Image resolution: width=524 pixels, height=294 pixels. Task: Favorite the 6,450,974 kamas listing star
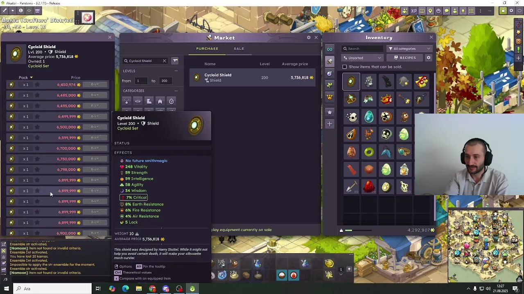point(37,85)
